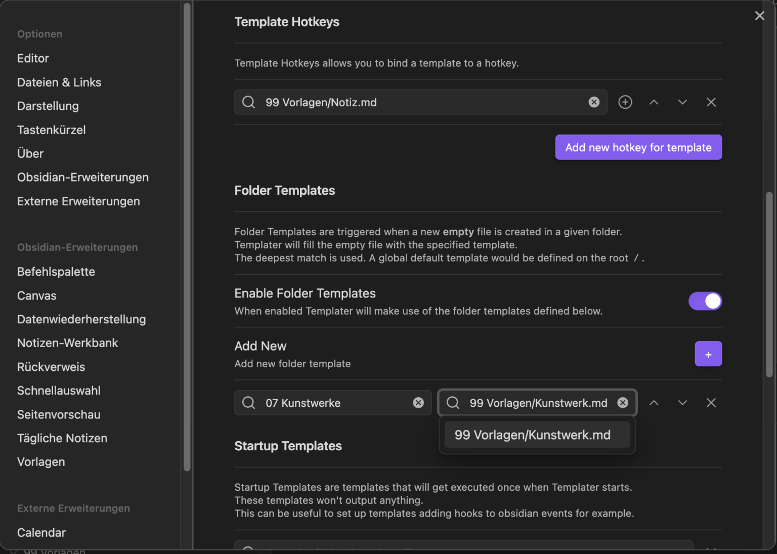Click the search icon in the 07 Kunstwerke field
Screen dimensions: 777x554
coord(249,403)
